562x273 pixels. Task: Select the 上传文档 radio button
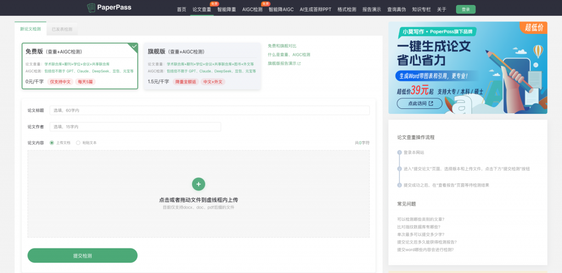pos(52,143)
